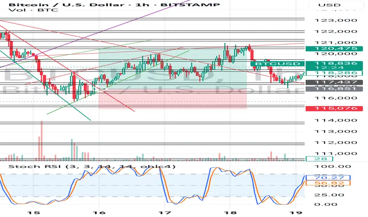This screenshot has height=217, width=368.
Task: Click the volume value 28 label
Action: (319, 159)
